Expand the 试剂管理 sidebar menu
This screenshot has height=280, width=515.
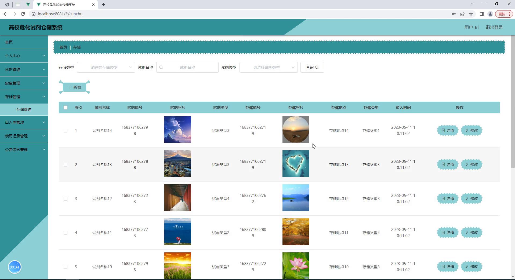[24, 69]
